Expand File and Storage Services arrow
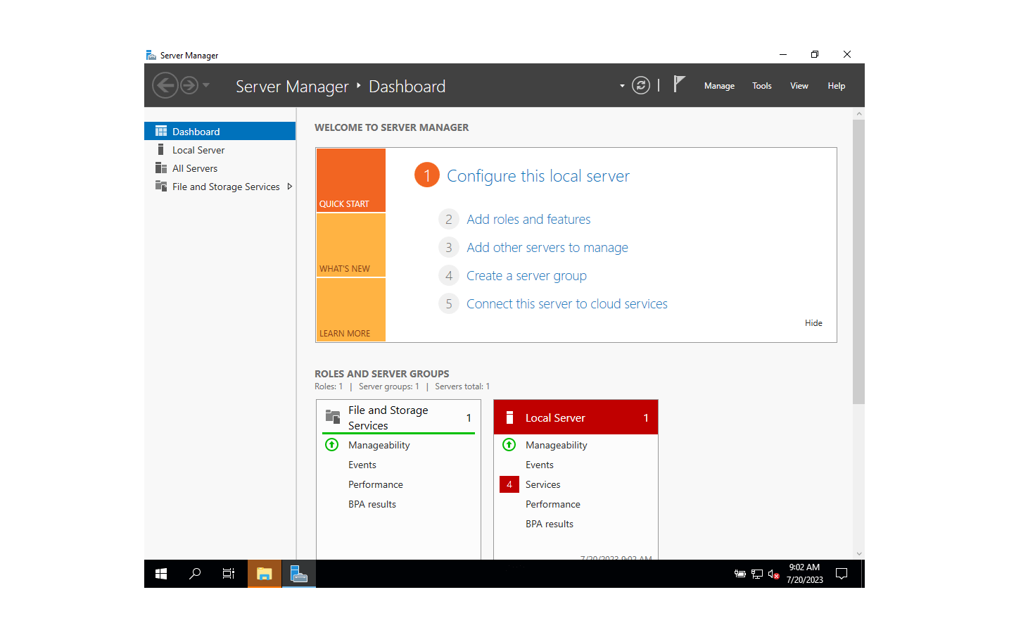The width and height of the screenshot is (1009, 635). coord(289,187)
